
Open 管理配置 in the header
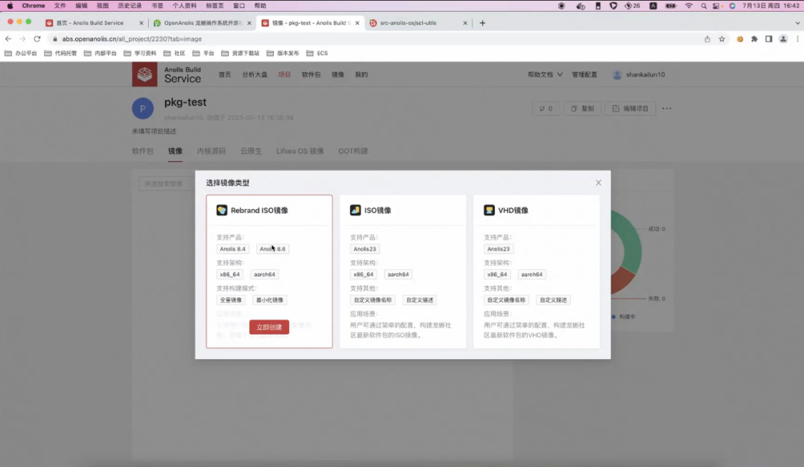pos(584,75)
